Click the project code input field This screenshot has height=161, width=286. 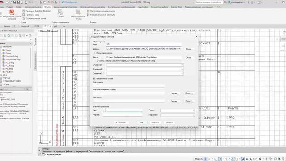tap(129, 85)
